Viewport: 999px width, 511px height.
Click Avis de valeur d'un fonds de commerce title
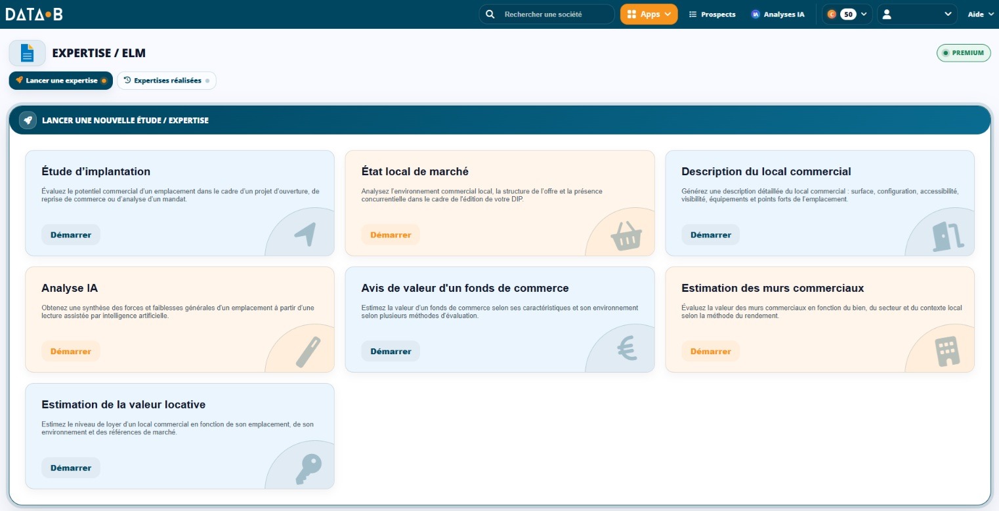point(465,288)
